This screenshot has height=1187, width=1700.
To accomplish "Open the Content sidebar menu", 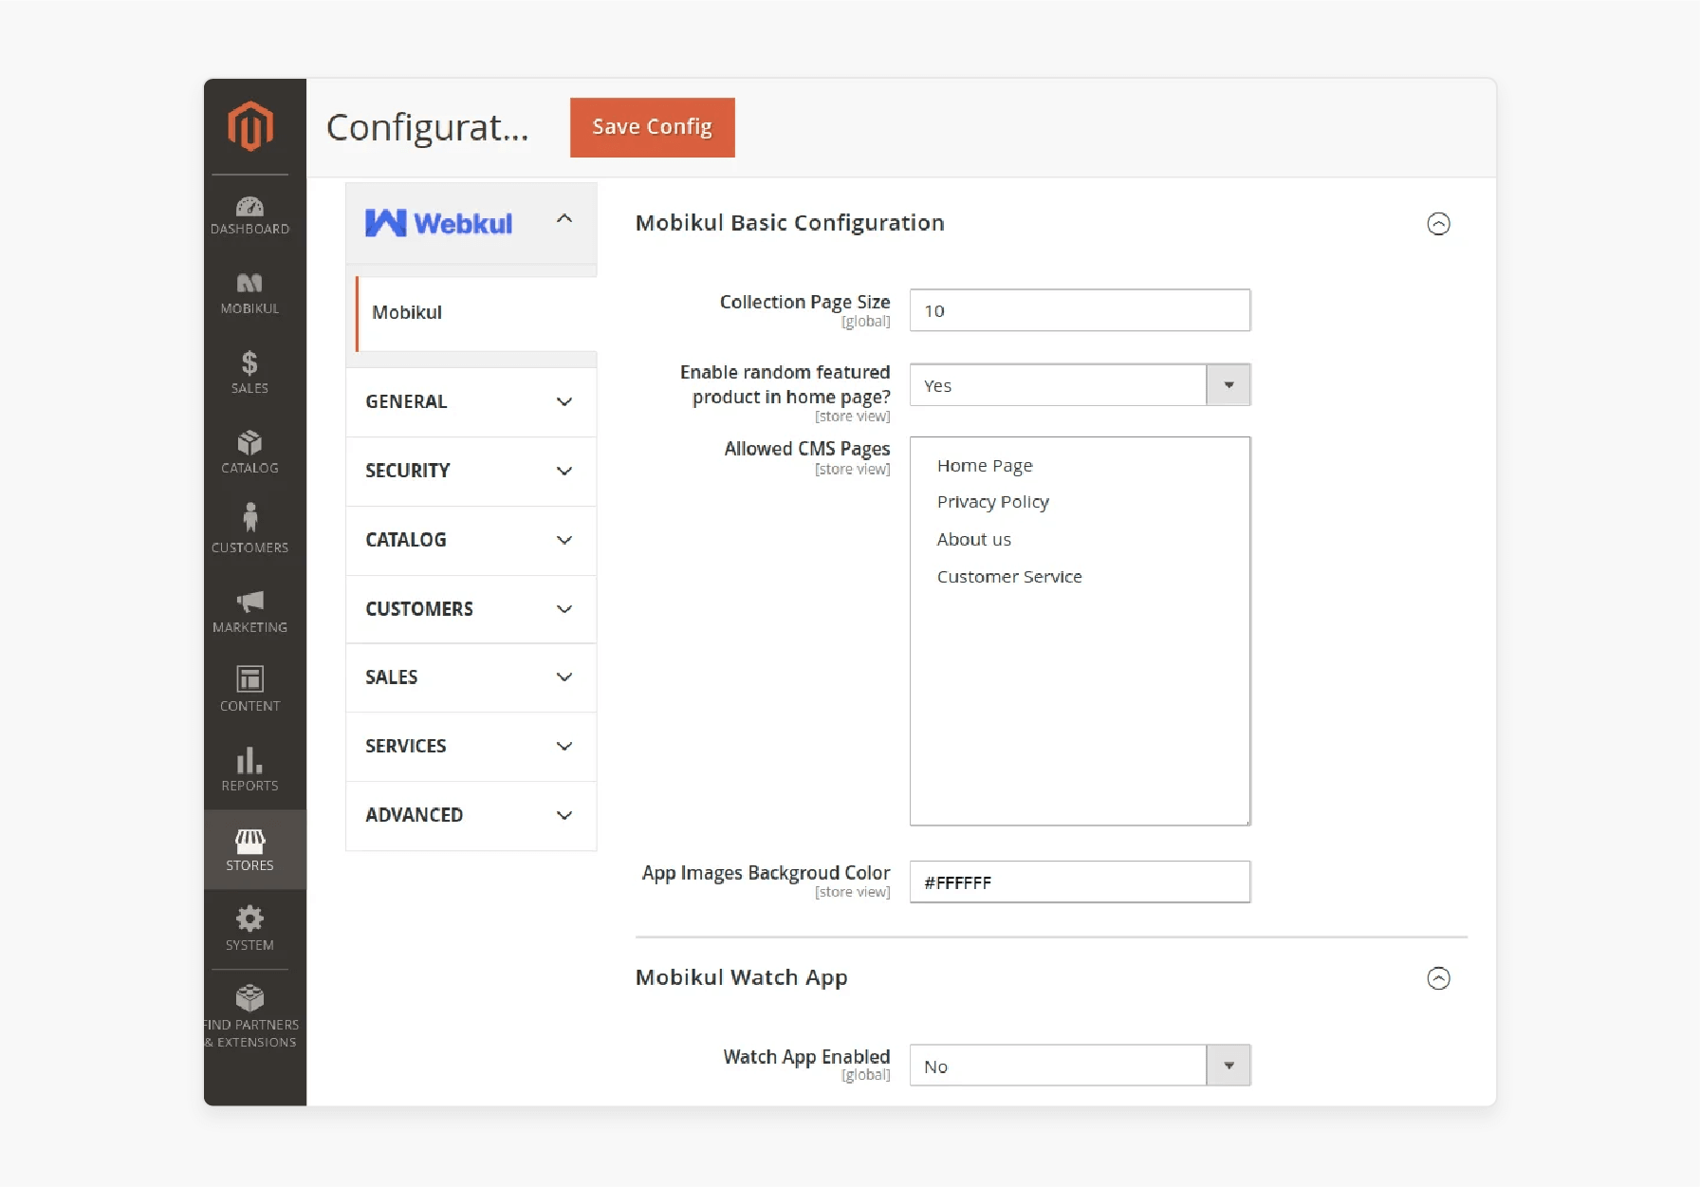I will (249, 690).
